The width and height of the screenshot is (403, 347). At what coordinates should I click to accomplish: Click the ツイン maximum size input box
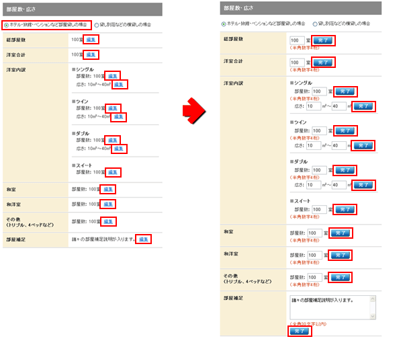point(339,145)
